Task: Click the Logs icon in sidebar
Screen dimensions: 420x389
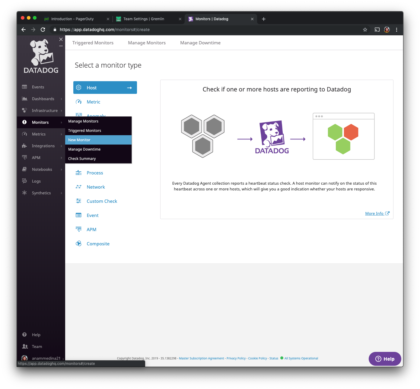Action: tap(24, 181)
